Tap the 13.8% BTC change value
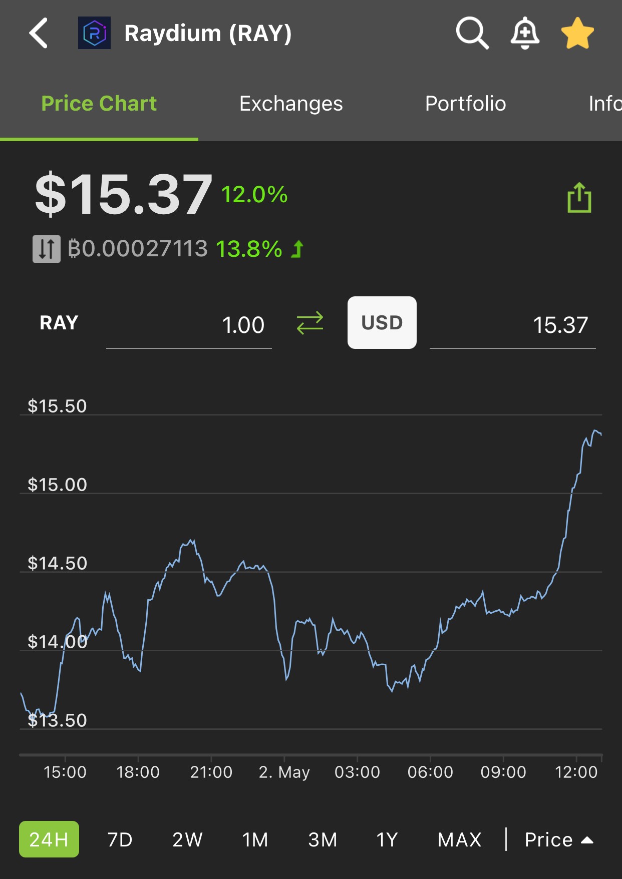 tap(249, 249)
